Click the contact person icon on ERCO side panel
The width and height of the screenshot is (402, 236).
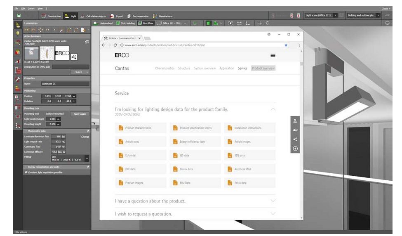(295, 121)
